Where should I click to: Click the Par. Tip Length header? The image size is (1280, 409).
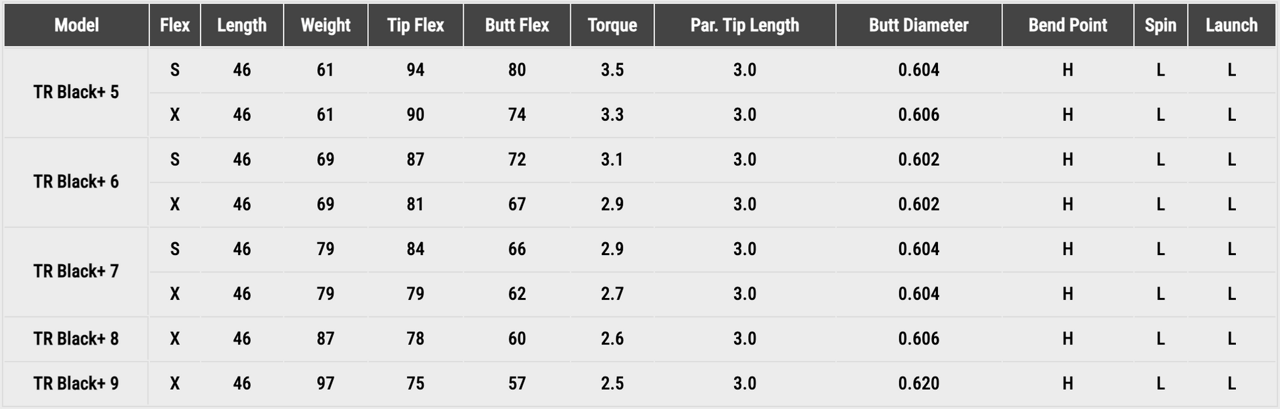point(745,25)
